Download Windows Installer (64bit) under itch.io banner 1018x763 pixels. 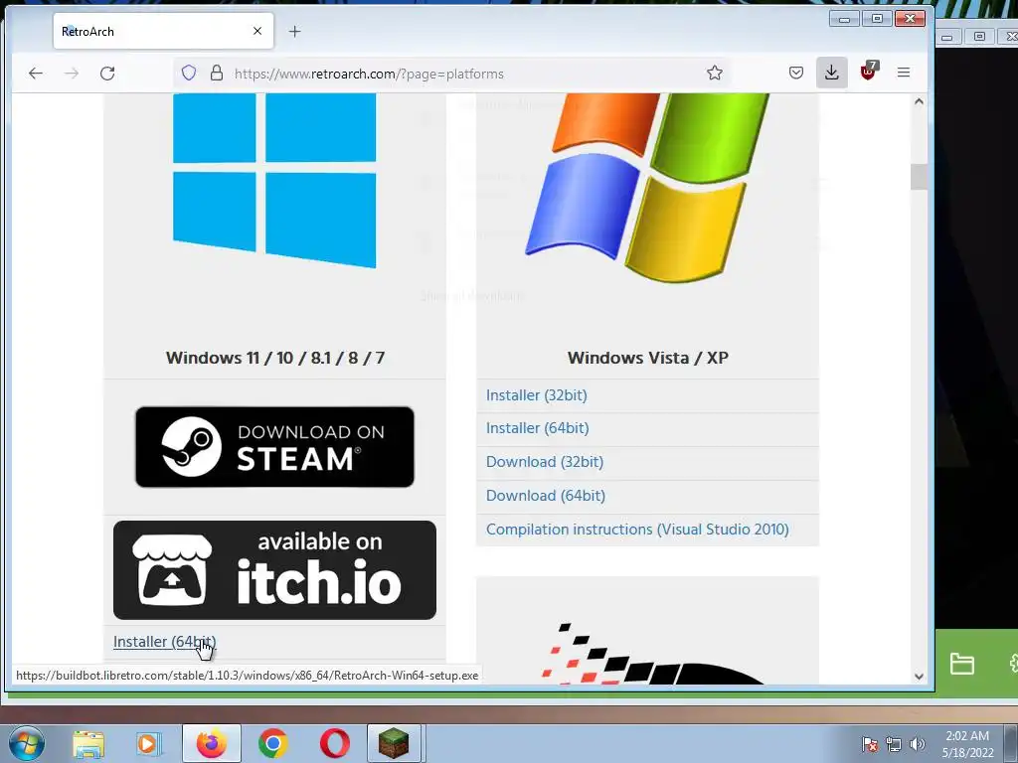pyautogui.click(x=164, y=642)
